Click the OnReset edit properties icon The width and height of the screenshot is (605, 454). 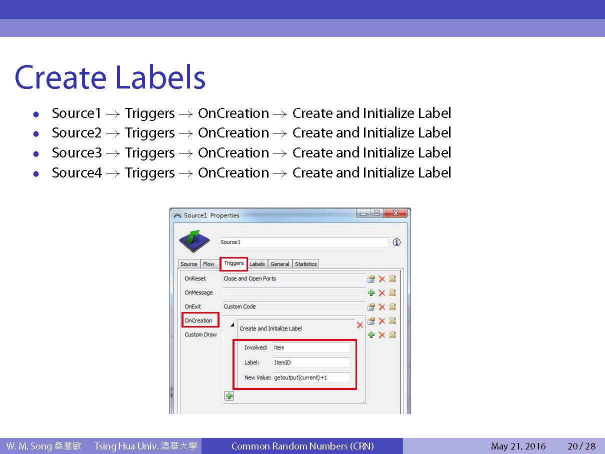[x=371, y=279]
